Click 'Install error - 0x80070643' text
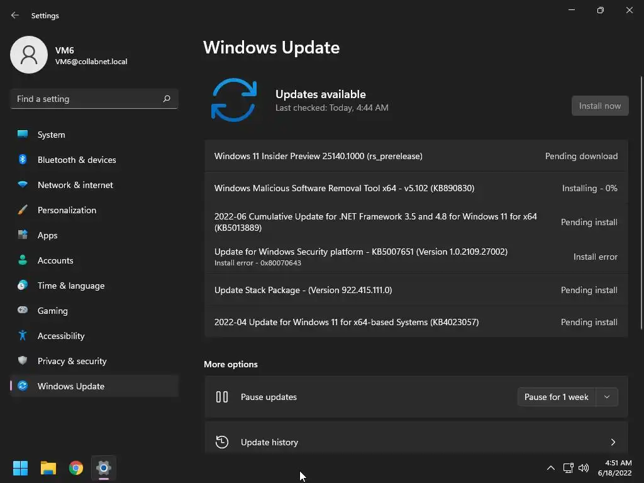This screenshot has height=483, width=644. 257,263
